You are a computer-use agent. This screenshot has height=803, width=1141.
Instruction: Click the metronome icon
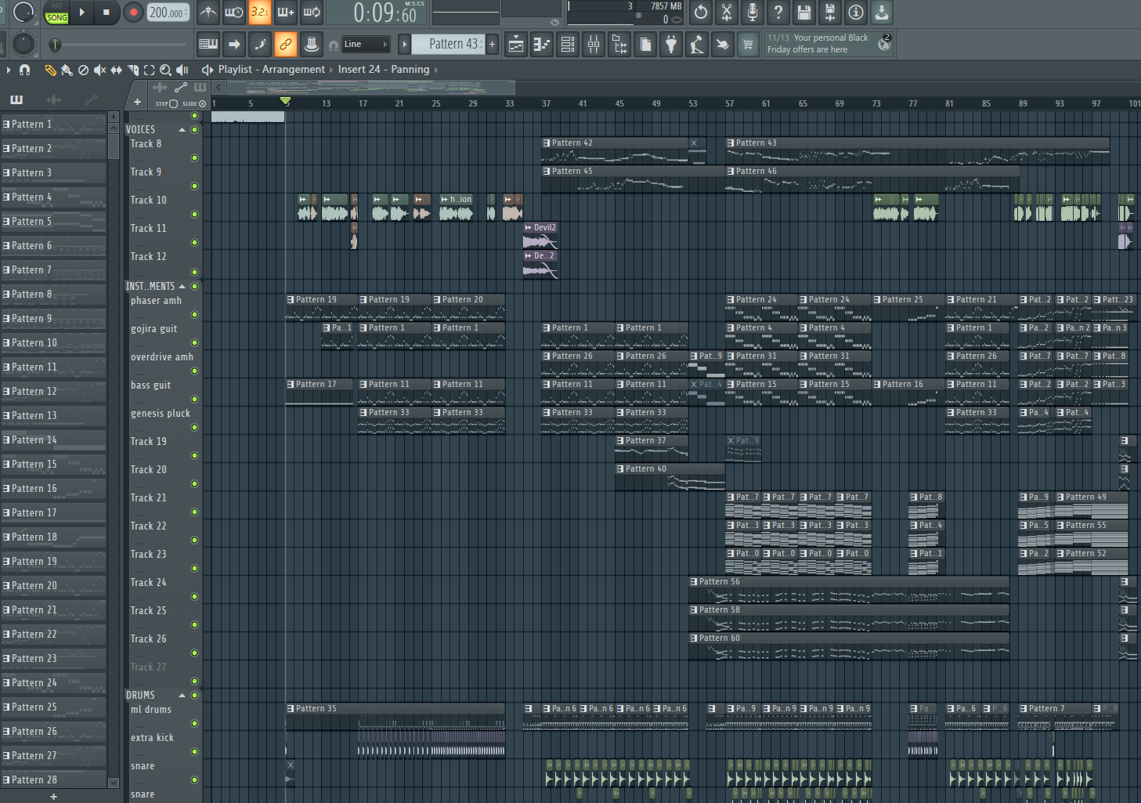[x=208, y=12]
